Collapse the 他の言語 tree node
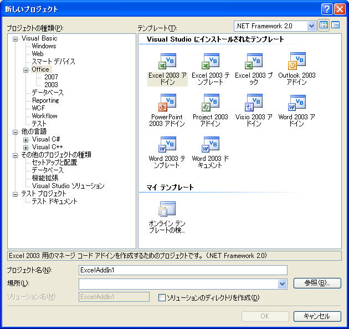 tap(15, 132)
